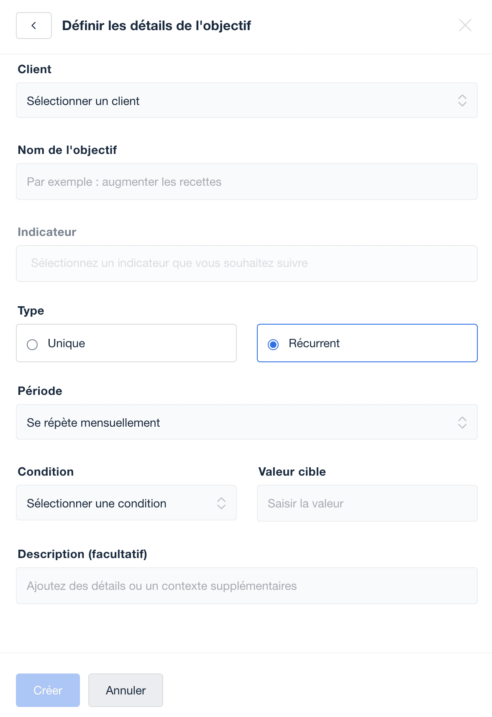Close the objective details dialog with the X

click(x=465, y=26)
